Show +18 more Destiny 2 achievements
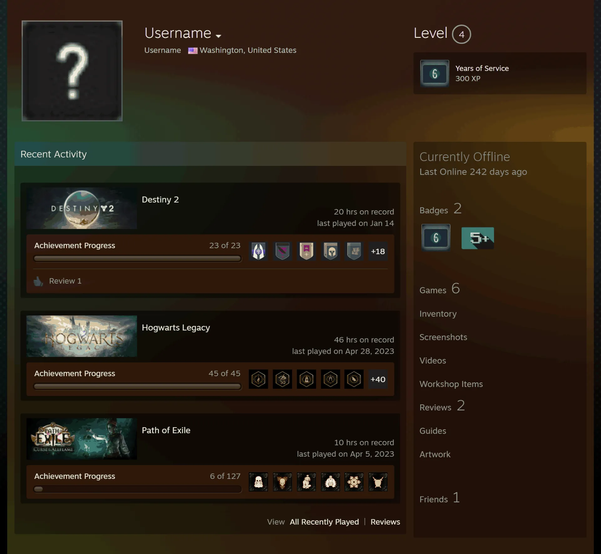The width and height of the screenshot is (601, 554). (x=378, y=251)
